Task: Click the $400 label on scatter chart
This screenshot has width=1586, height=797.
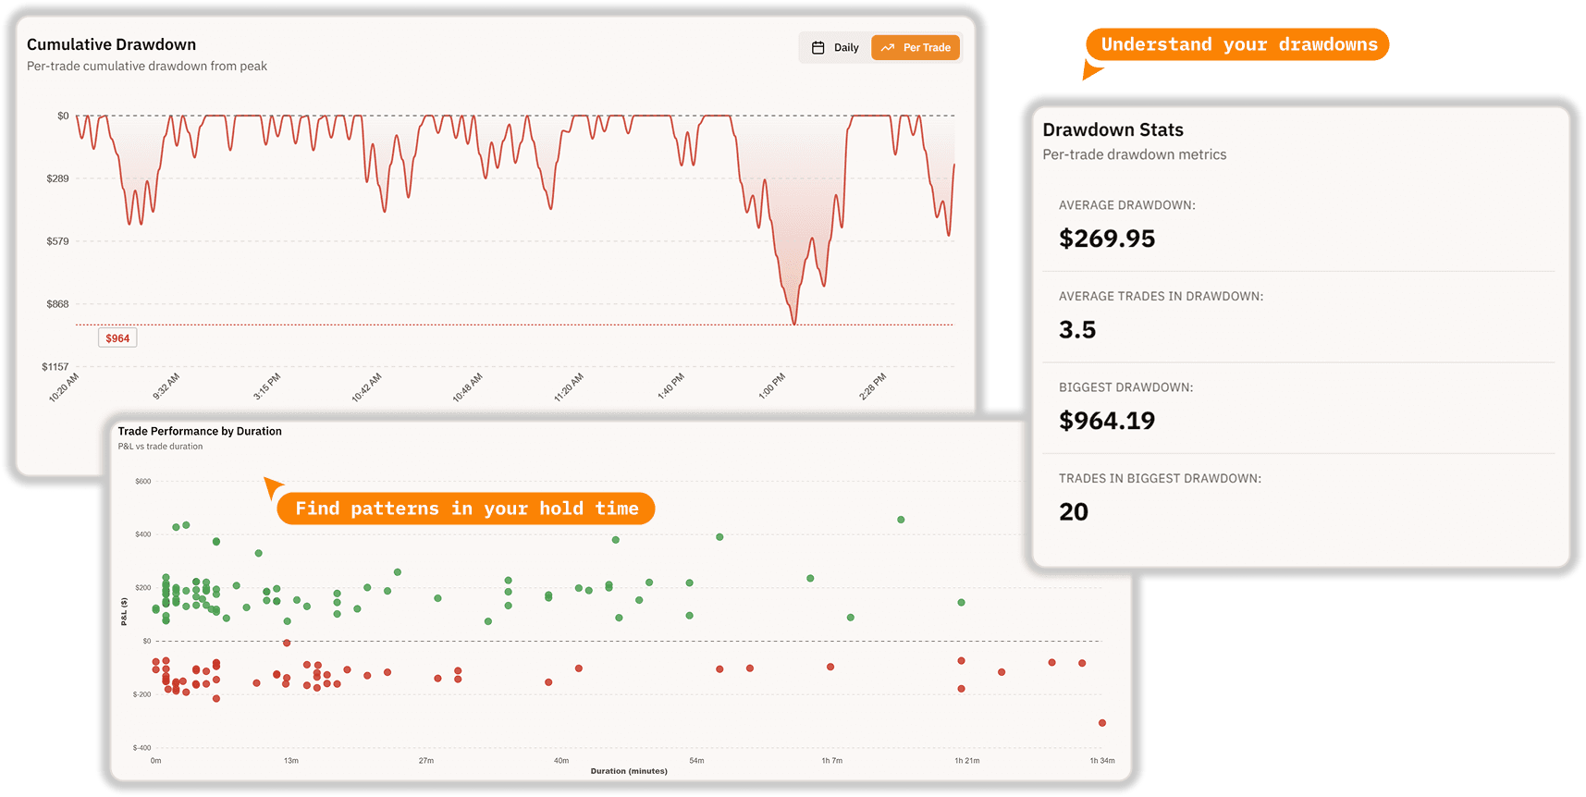Action: pos(142,534)
